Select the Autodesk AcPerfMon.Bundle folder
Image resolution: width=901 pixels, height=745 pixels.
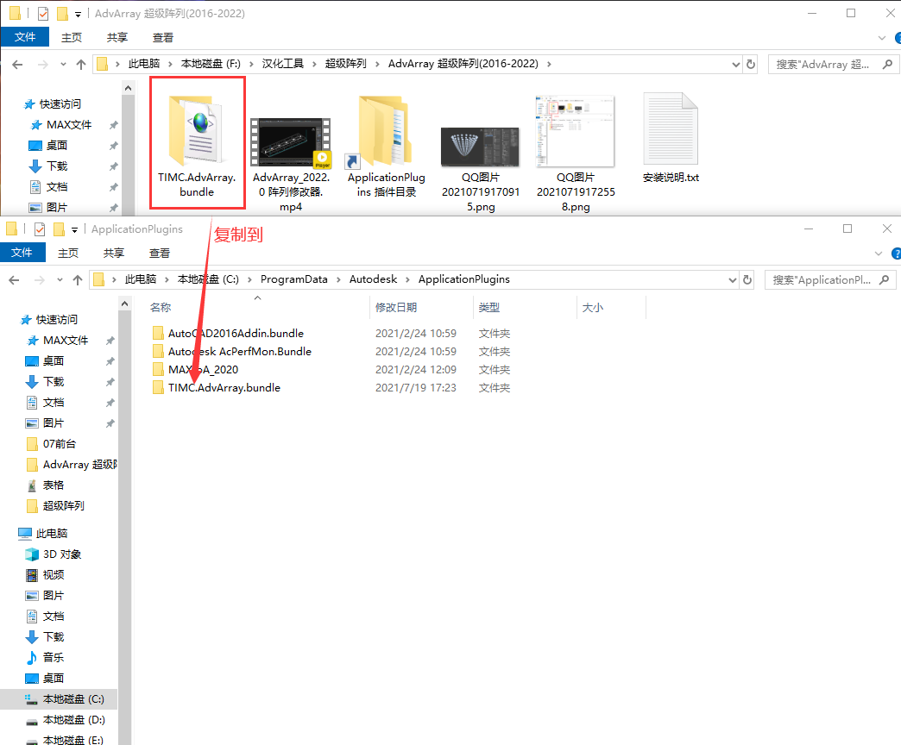click(240, 351)
